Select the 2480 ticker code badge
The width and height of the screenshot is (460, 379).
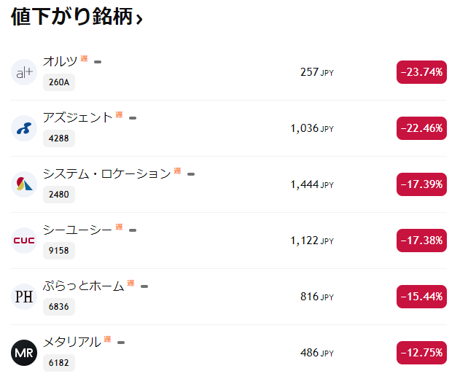point(59,195)
